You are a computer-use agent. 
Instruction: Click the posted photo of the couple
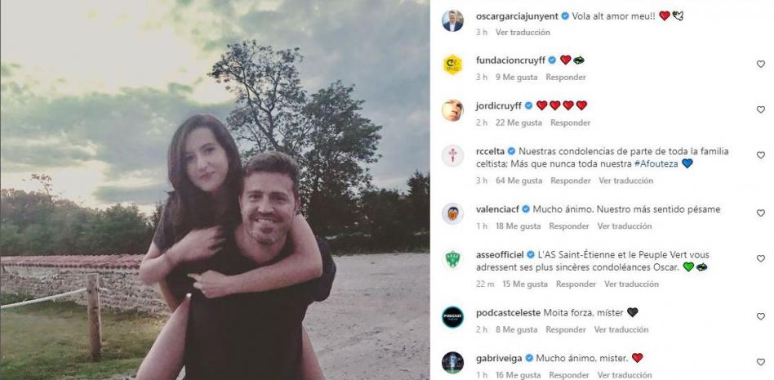pyautogui.click(x=215, y=190)
